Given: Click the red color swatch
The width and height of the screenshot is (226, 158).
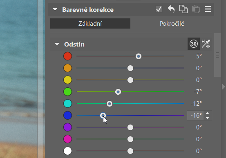Looking at the screenshot, I should pyautogui.click(x=67, y=56).
